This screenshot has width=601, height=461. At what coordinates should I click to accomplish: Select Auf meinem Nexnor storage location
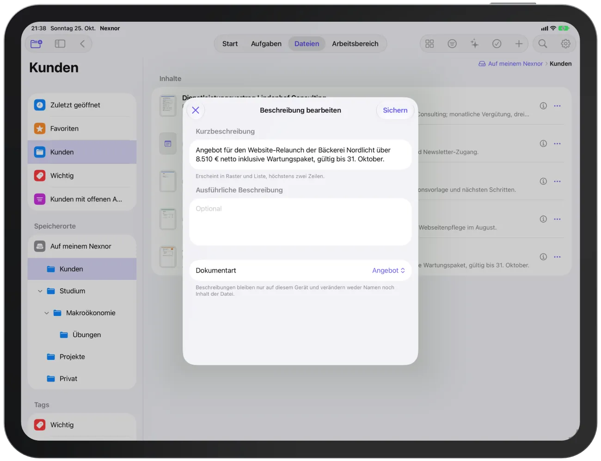(82, 247)
